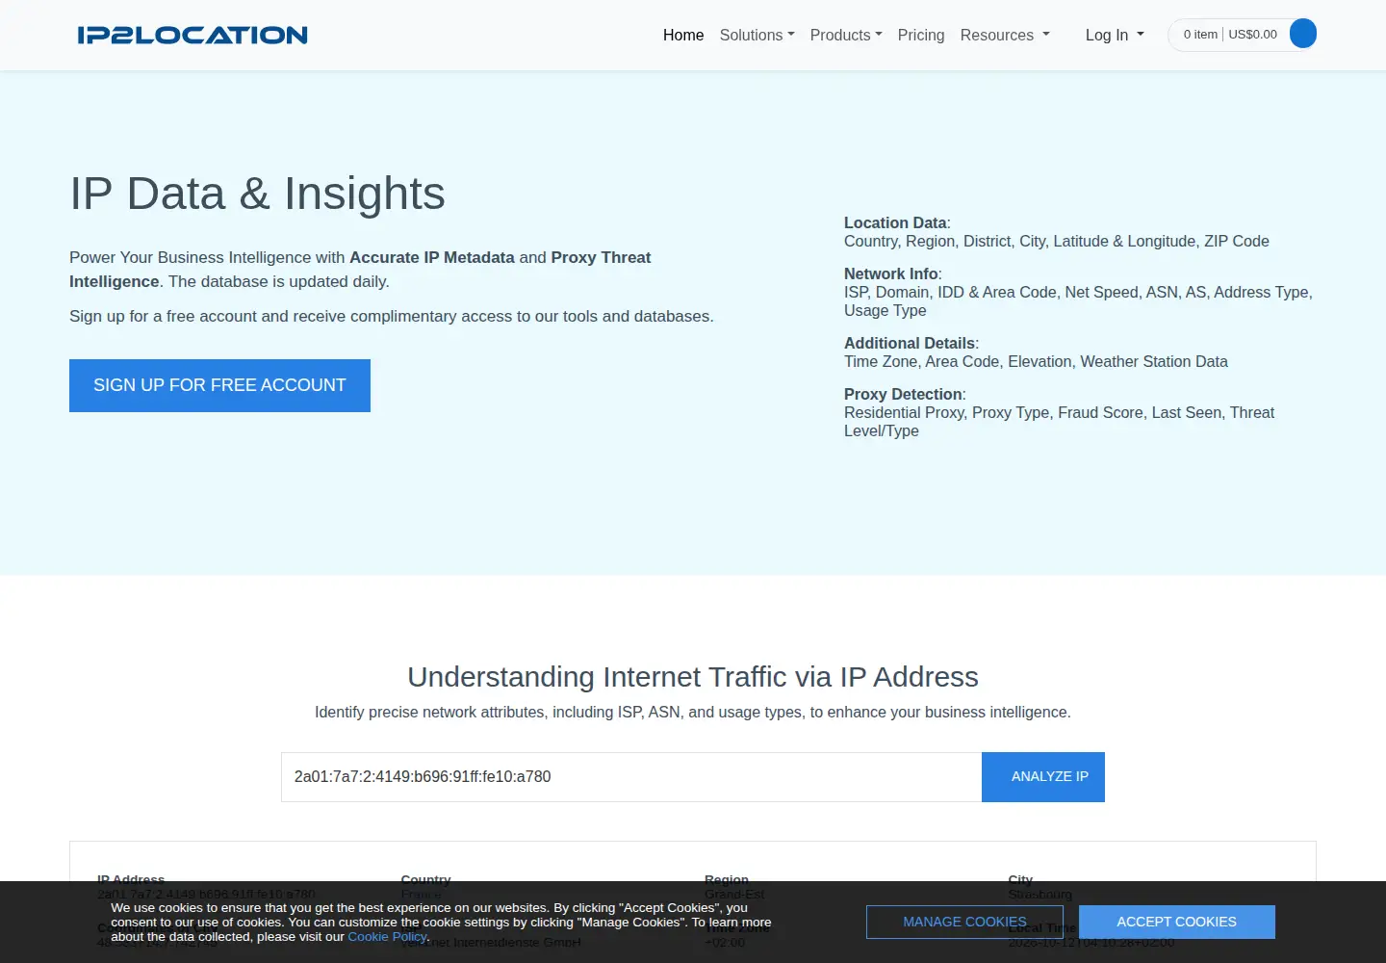Image resolution: width=1386 pixels, height=963 pixels.
Task: Click the Analyze IP button
Action: [1043, 777]
